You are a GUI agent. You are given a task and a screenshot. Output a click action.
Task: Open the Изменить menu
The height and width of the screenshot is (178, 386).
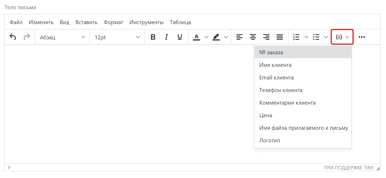tap(41, 22)
